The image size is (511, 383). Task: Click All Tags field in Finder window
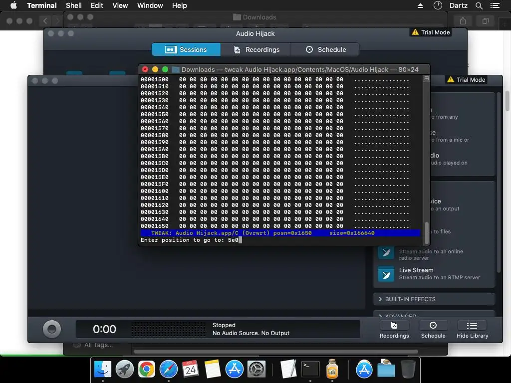point(98,345)
